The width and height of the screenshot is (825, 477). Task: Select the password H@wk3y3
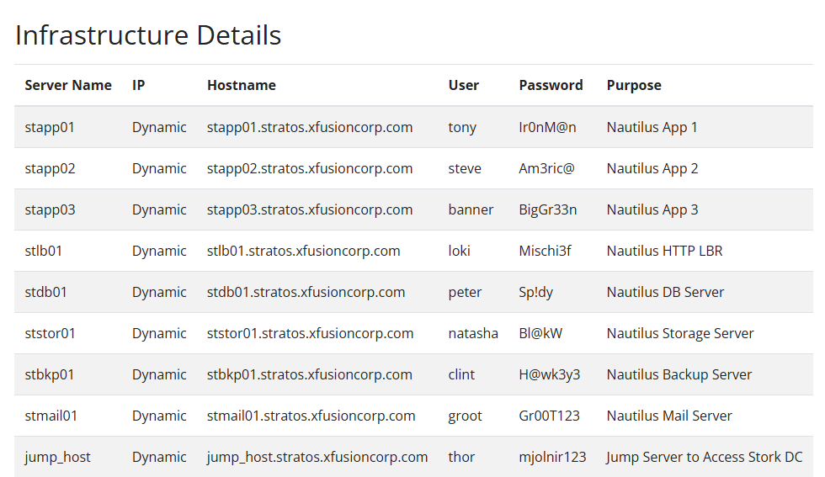click(550, 374)
